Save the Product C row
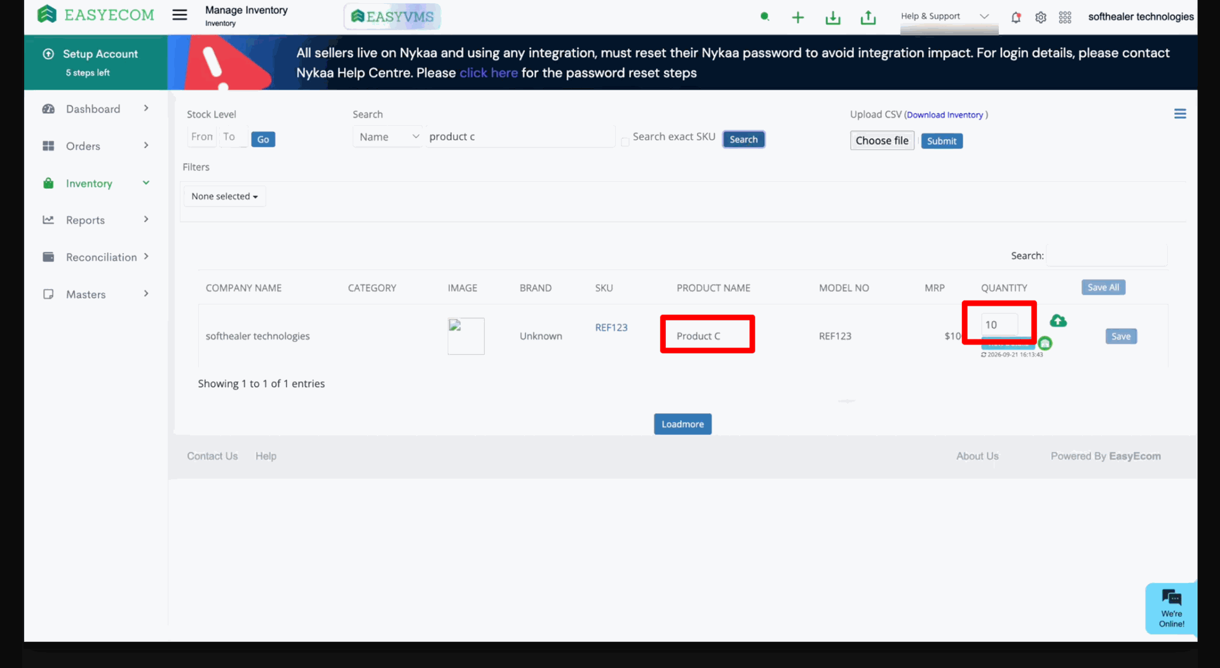This screenshot has height=668, width=1220. (1121, 336)
